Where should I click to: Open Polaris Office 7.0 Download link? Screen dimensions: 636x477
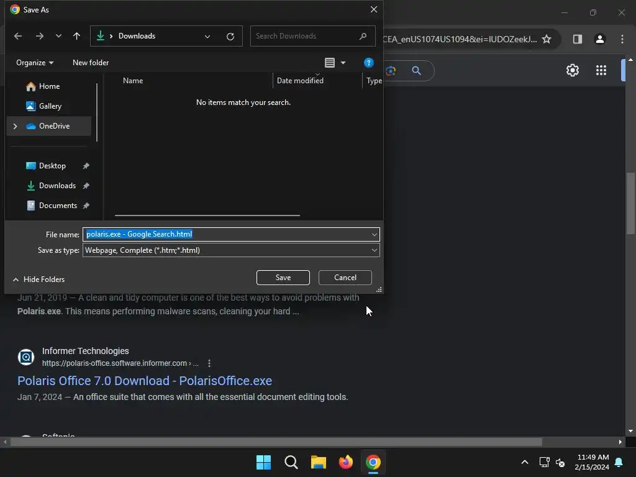coord(144,381)
